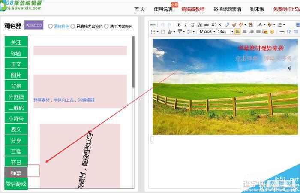
Task: Apply superscript formatting
Action: pos(213,25)
